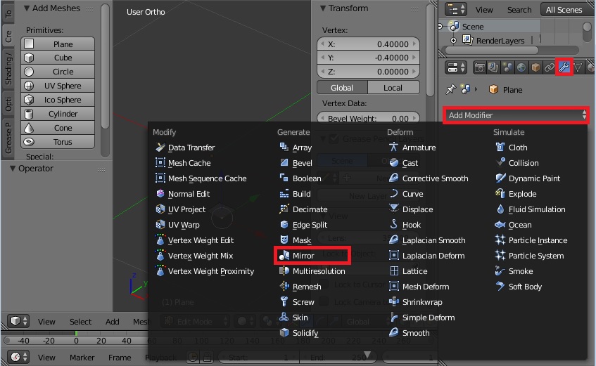Open the outliner editor type selector

pos(457,10)
